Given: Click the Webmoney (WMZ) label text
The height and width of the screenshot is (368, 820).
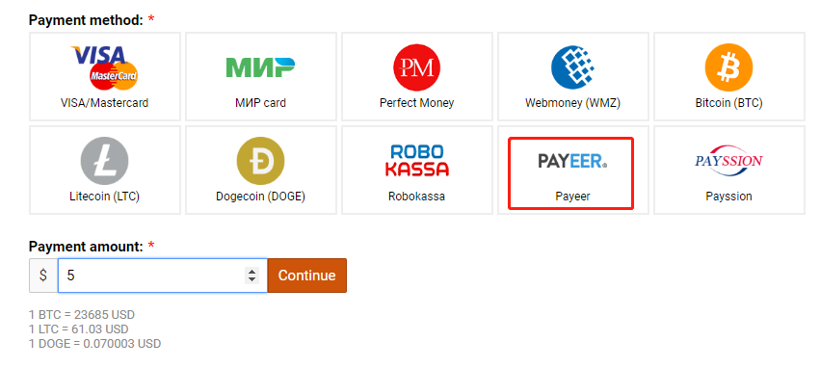Looking at the screenshot, I should click(x=572, y=103).
